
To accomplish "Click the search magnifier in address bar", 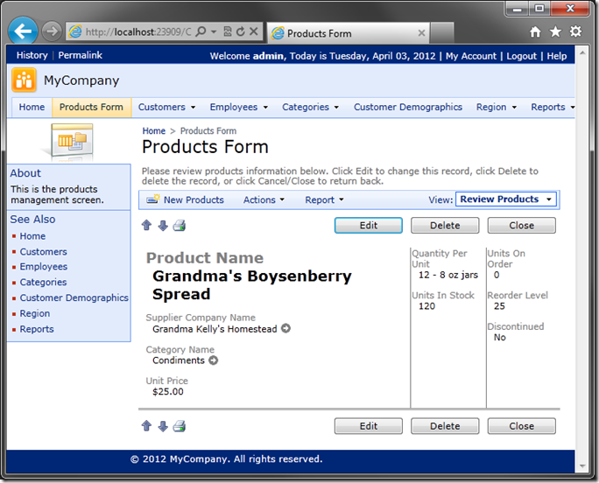I will (x=201, y=31).
